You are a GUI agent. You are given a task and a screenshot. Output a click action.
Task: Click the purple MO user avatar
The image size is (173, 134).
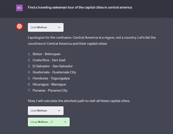19,8
